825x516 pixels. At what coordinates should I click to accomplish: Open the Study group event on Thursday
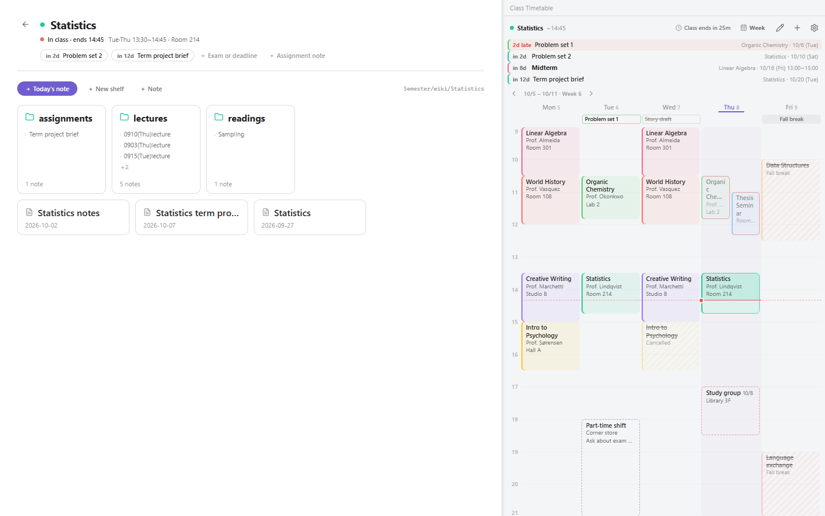point(730,411)
